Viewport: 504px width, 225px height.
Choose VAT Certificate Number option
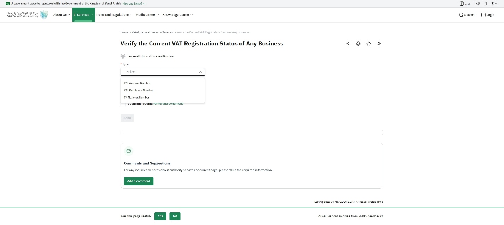163,90
